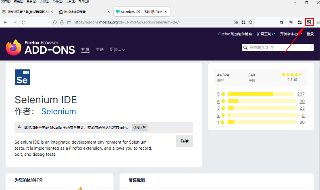Open the History menu in menu bar
The image size is (320, 190).
[x=44, y=1]
